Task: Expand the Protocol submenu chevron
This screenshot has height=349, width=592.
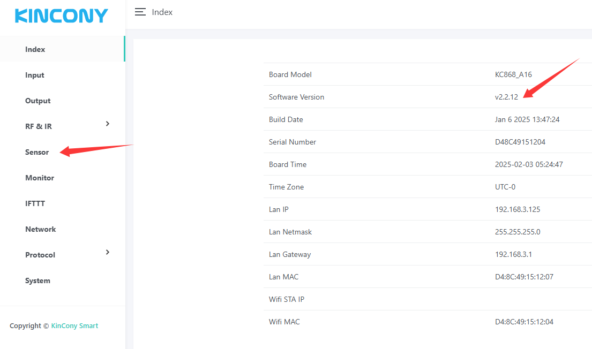Action: [x=108, y=252]
